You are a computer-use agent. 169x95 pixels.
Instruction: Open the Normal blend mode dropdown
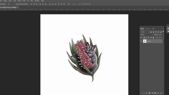point(147,35)
